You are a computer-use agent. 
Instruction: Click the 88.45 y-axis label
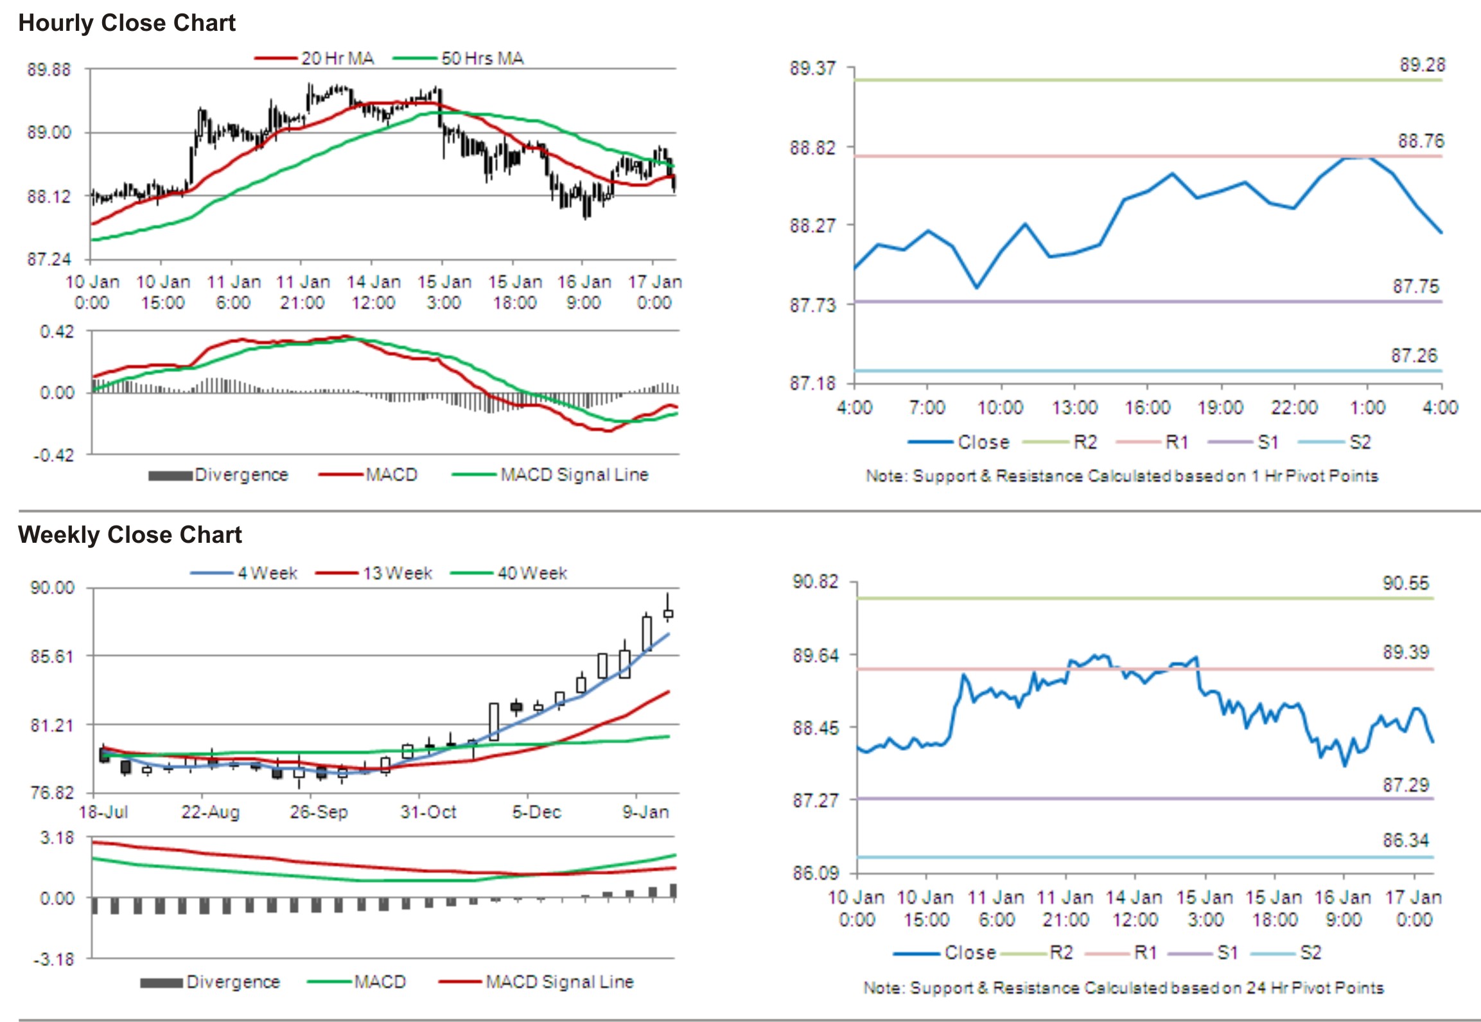pyautogui.click(x=816, y=728)
